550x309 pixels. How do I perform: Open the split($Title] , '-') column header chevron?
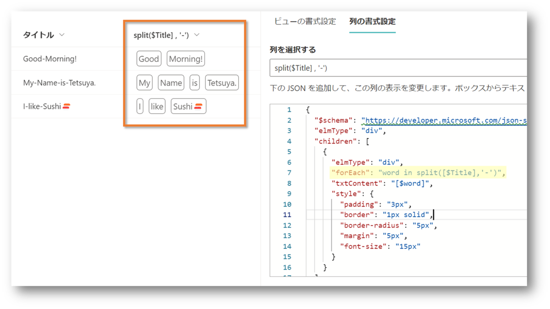[x=197, y=35]
